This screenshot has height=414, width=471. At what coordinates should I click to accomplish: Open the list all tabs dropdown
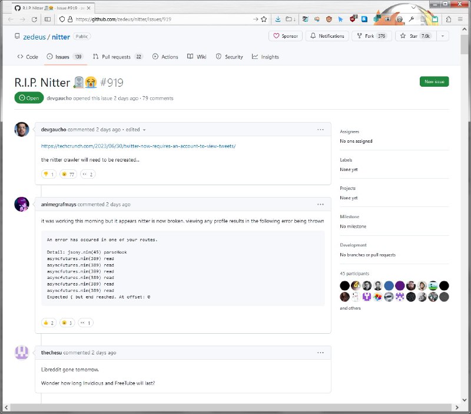click(414, 8)
